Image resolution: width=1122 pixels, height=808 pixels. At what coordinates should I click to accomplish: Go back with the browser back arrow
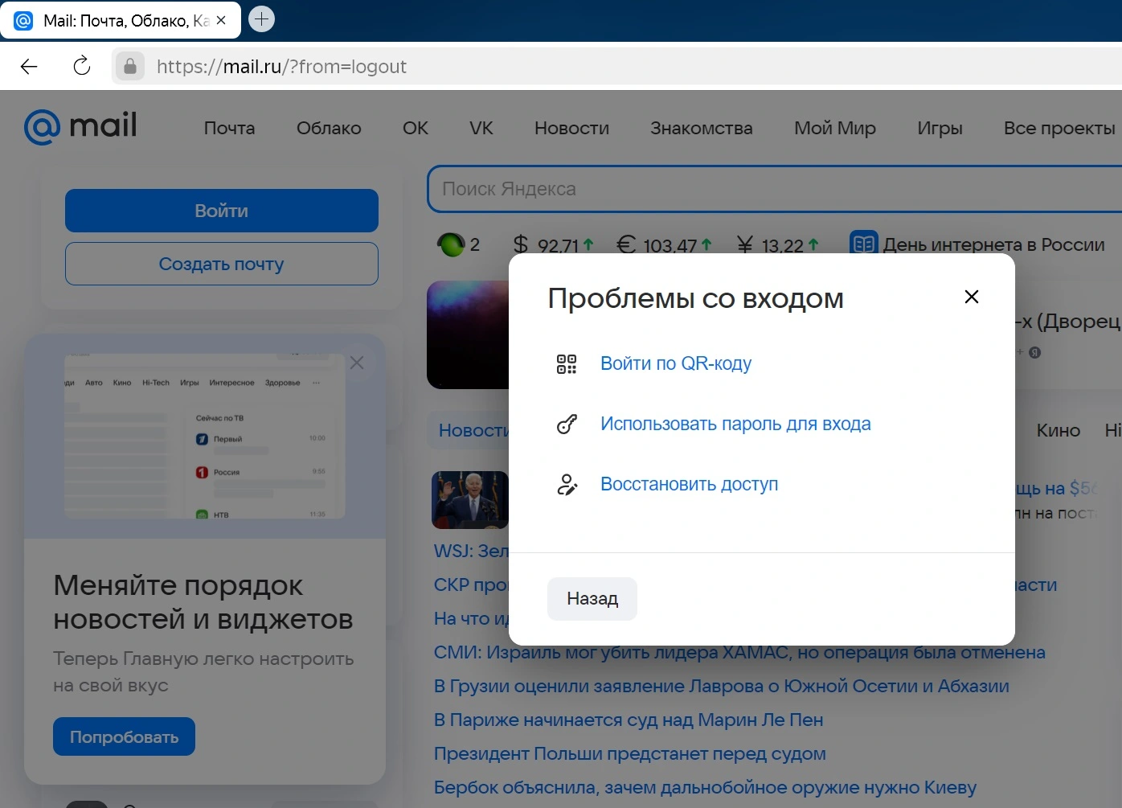click(x=29, y=67)
